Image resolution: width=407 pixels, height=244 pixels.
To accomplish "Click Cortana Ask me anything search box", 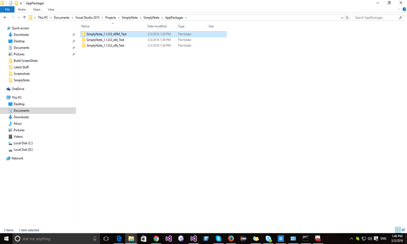I will pos(56,238).
